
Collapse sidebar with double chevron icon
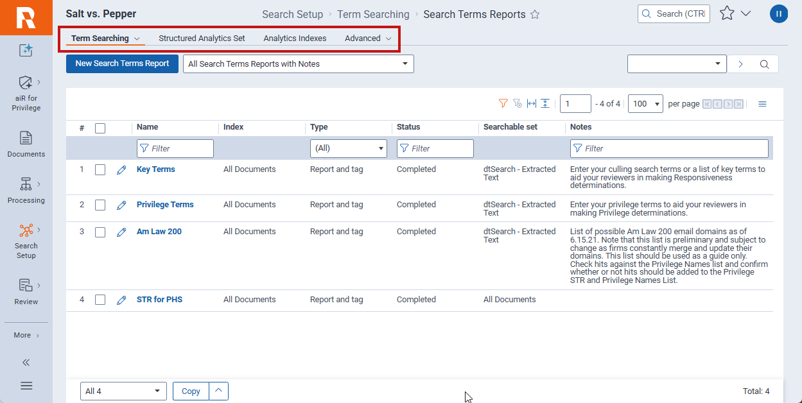tap(26, 363)
